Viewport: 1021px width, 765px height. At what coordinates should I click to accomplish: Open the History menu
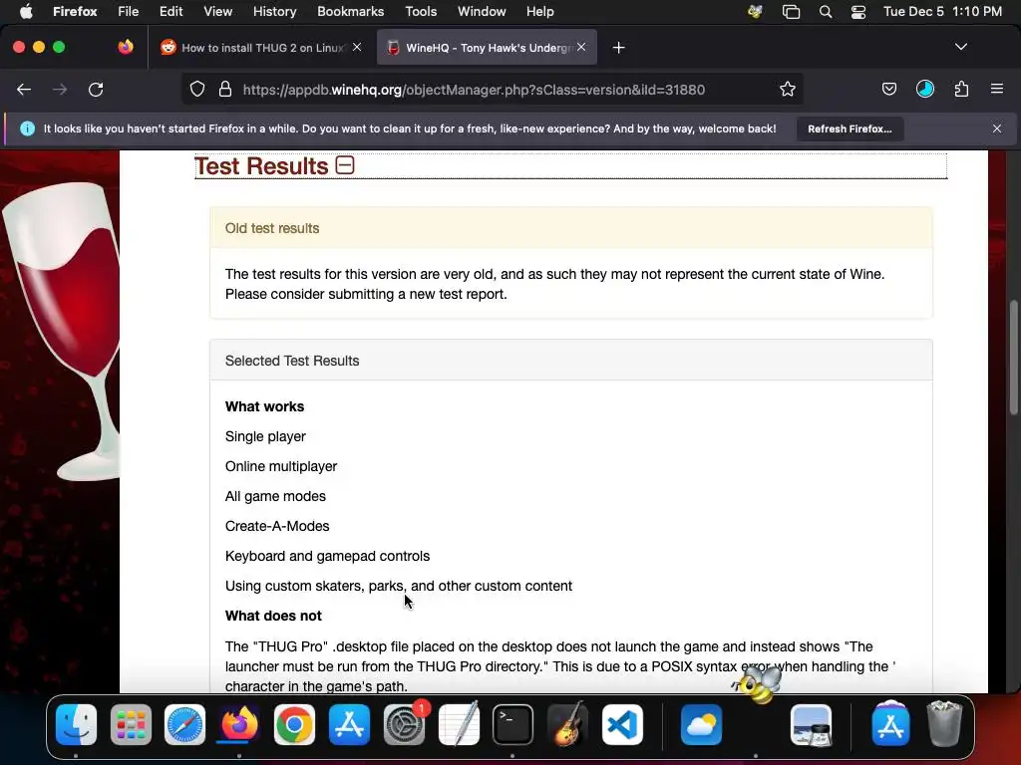(x=274, y=11)
